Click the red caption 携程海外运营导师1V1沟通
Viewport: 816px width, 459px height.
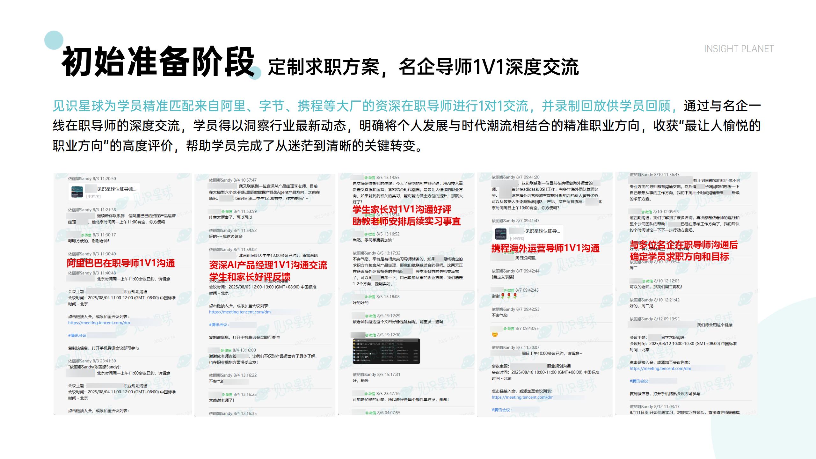click(x=545, y=248)
